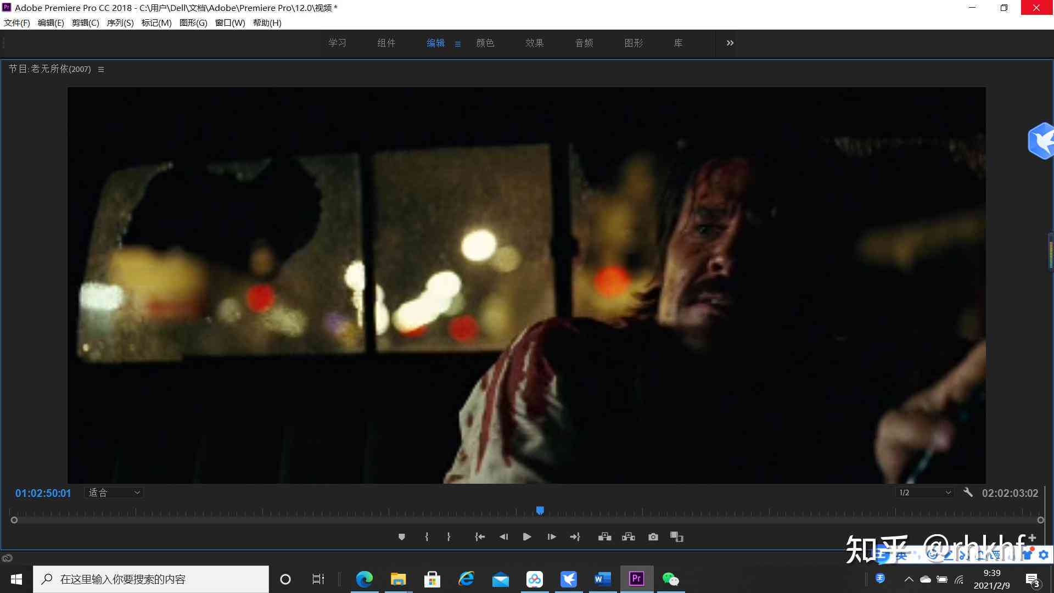This screenshot has width=1054, height=593.
Task: Open Program panel menu next to sequence title
Action: (x=101, y=69)
